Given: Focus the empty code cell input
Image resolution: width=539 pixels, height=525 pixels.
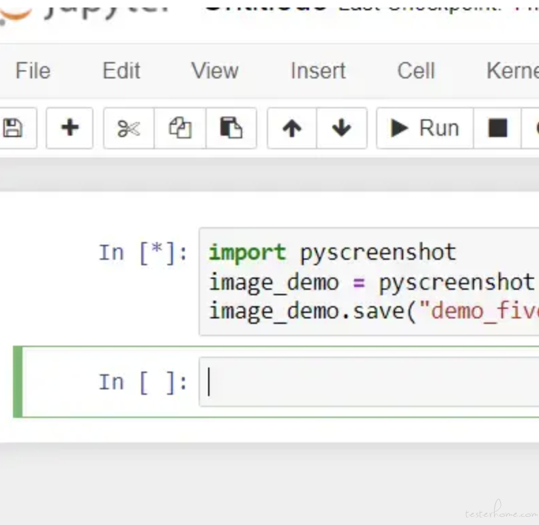Looking at the screenshot, I should [x=369, y=382].
